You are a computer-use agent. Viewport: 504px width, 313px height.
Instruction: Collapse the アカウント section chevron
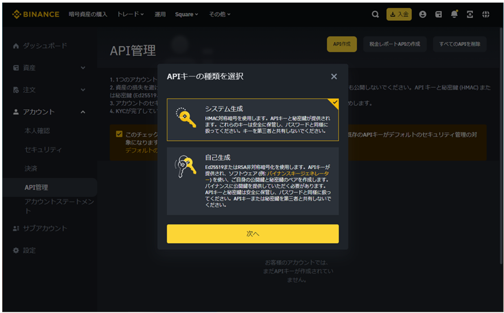(x=83, y=112)
